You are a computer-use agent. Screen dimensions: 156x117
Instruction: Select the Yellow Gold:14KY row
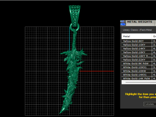pyautogui.click(x=139, y=48)
